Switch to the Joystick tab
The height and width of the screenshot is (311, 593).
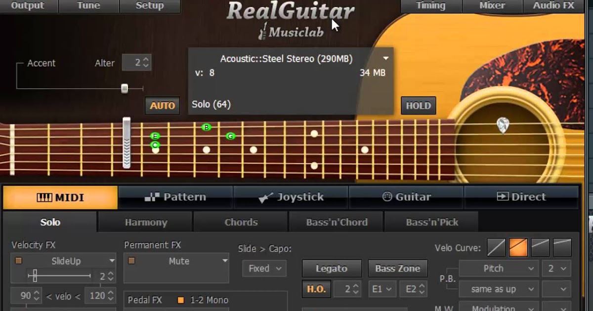(x=291, y=197)
